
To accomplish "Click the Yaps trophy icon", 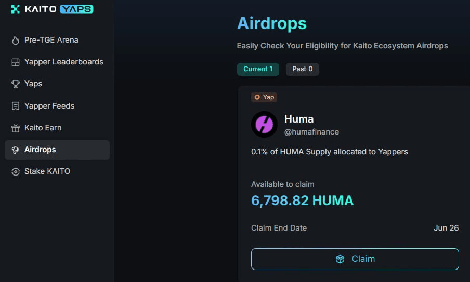I will [x=15, y=84].
